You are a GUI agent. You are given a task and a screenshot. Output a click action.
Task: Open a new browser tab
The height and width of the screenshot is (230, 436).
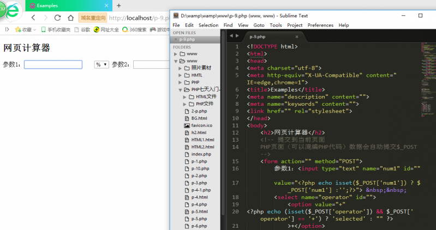pyautogui.click(x=119, y=5)
